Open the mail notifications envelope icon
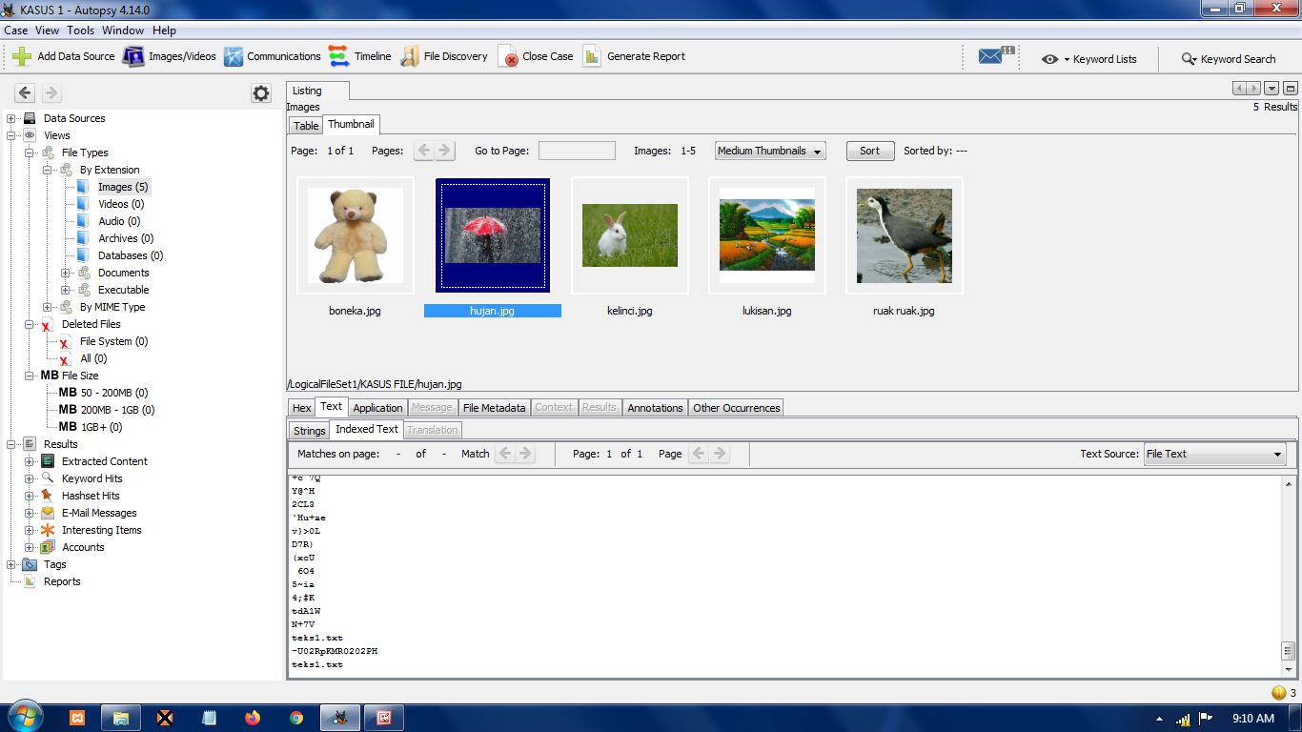Viewport: 1302px width, 732px height. pyautogui.click(x=991, y=57)
